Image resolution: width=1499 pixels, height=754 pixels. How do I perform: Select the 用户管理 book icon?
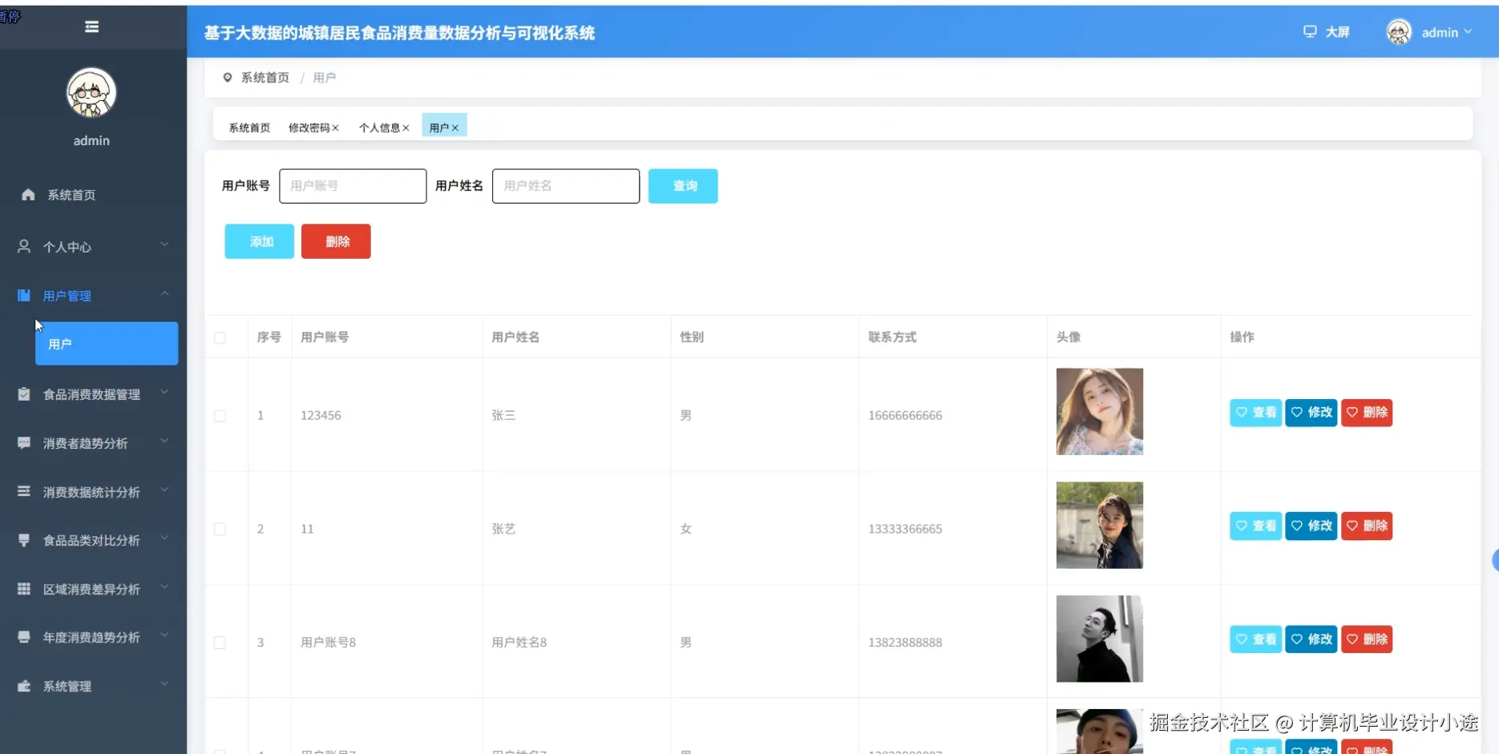point(23,295)
